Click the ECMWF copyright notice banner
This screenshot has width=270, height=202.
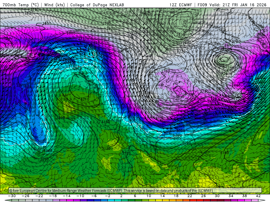pos(135,191)
